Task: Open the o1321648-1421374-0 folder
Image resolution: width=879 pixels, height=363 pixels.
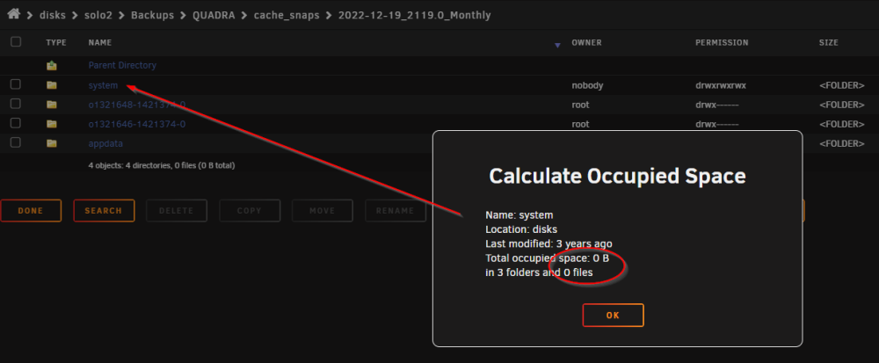Action: pyautogui.click(x=137, y=105)
